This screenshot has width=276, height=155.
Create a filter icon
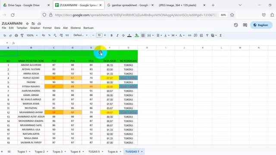207,35
